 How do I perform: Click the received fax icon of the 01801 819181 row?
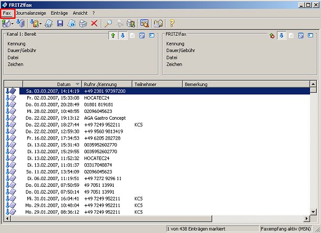[11, 104]
